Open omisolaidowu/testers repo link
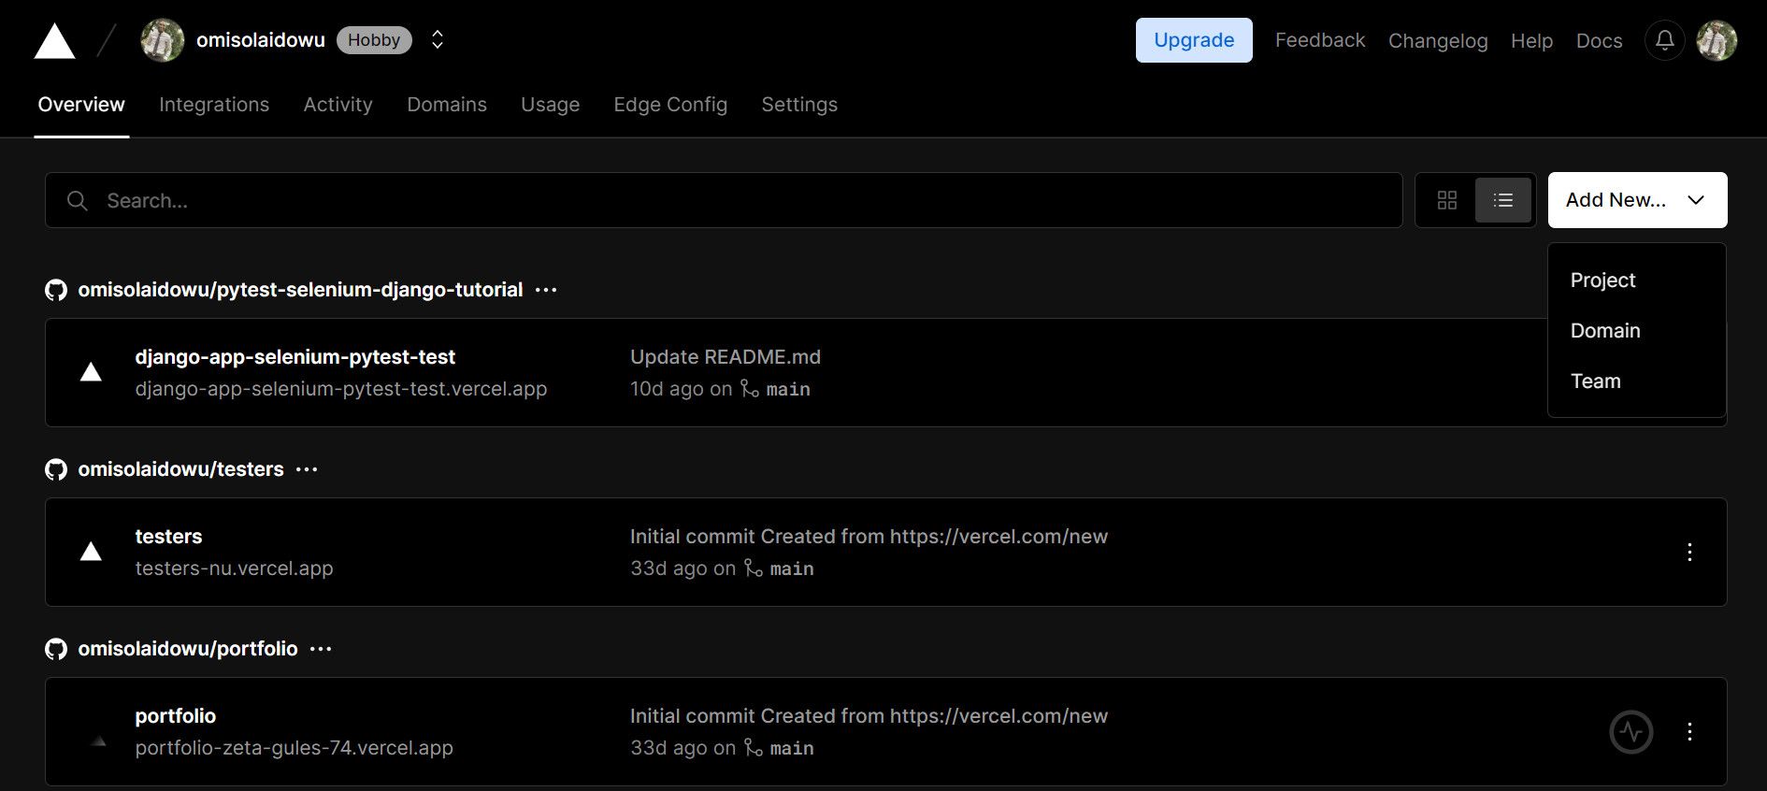Viewport: 1767px width, 791px height. click(180, 469)
